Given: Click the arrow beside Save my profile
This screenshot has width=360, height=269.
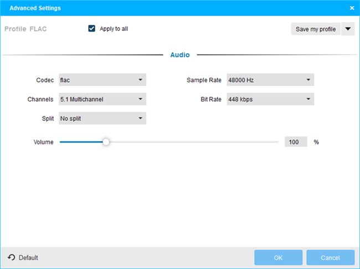Looking at the screenshot, I should (x=348, y=29).
